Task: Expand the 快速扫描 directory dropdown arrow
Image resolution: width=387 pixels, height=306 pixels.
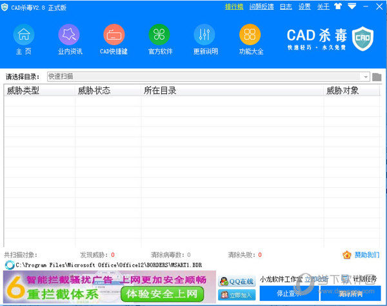Action: point(366,77)
